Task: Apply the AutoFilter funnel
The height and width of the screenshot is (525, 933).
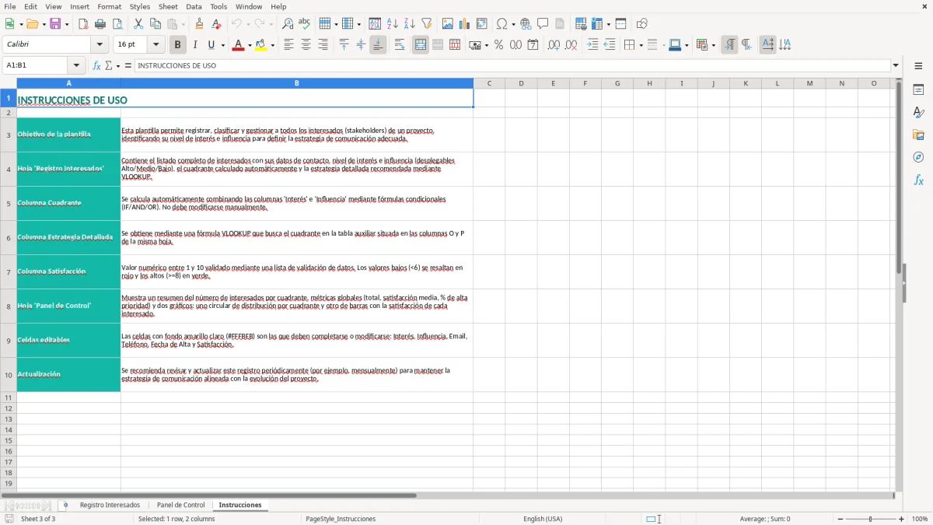Action: 427,24
